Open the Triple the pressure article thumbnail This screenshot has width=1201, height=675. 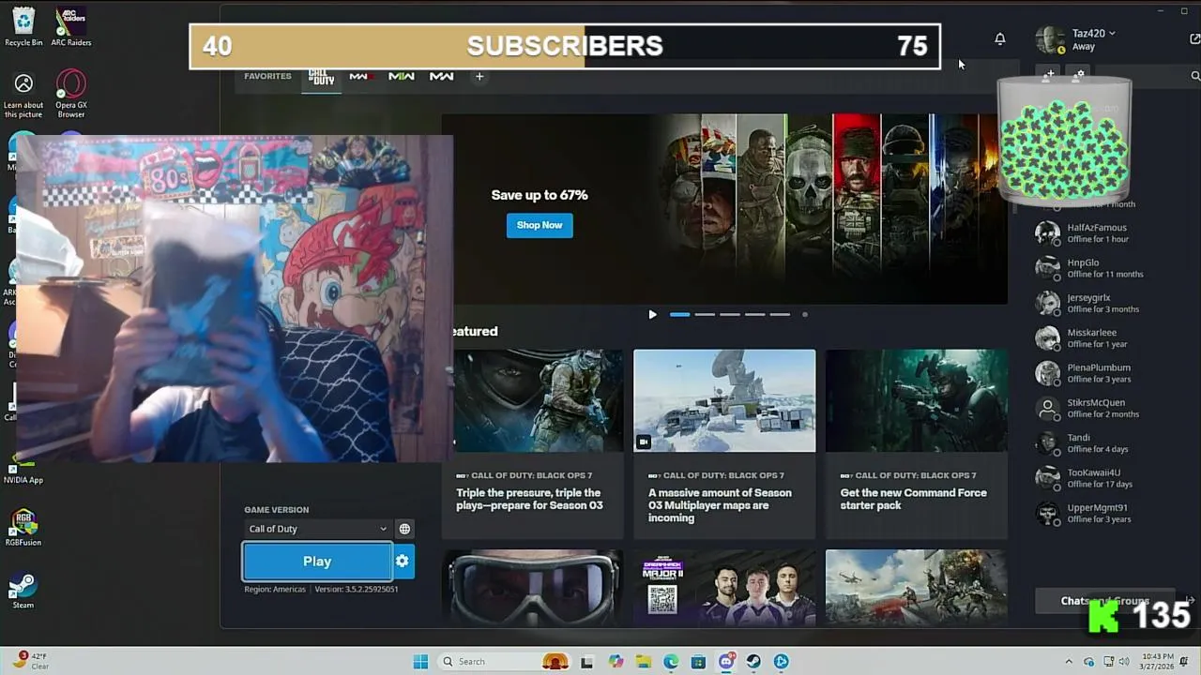pos(538,400)
